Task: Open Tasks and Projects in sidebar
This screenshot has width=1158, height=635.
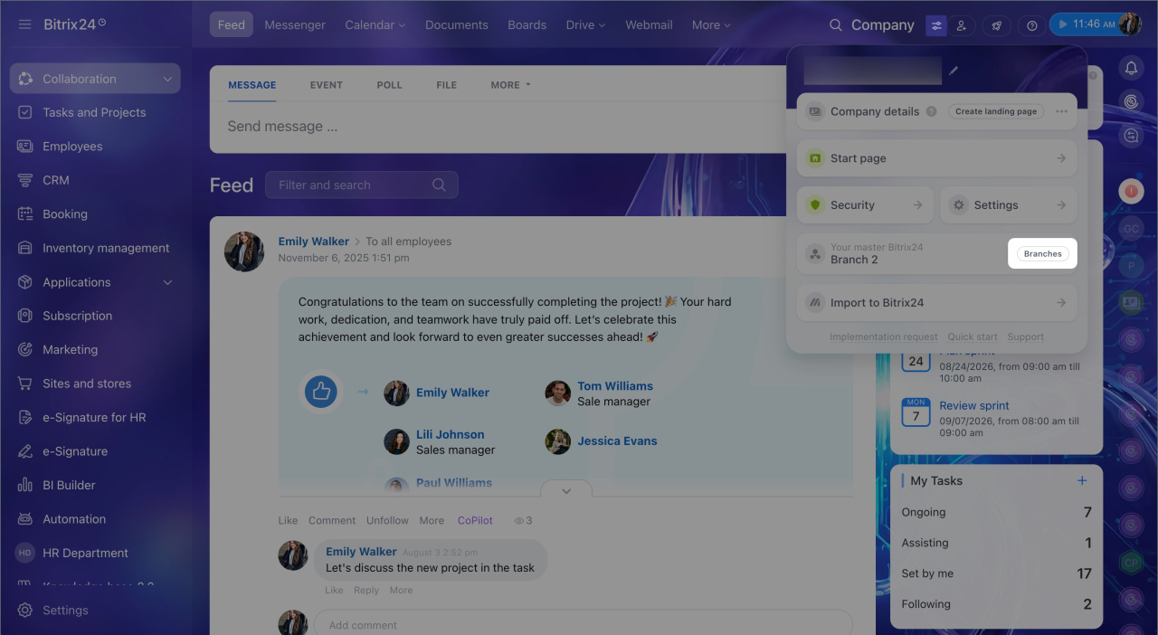Action: click(x=95, y=112)
